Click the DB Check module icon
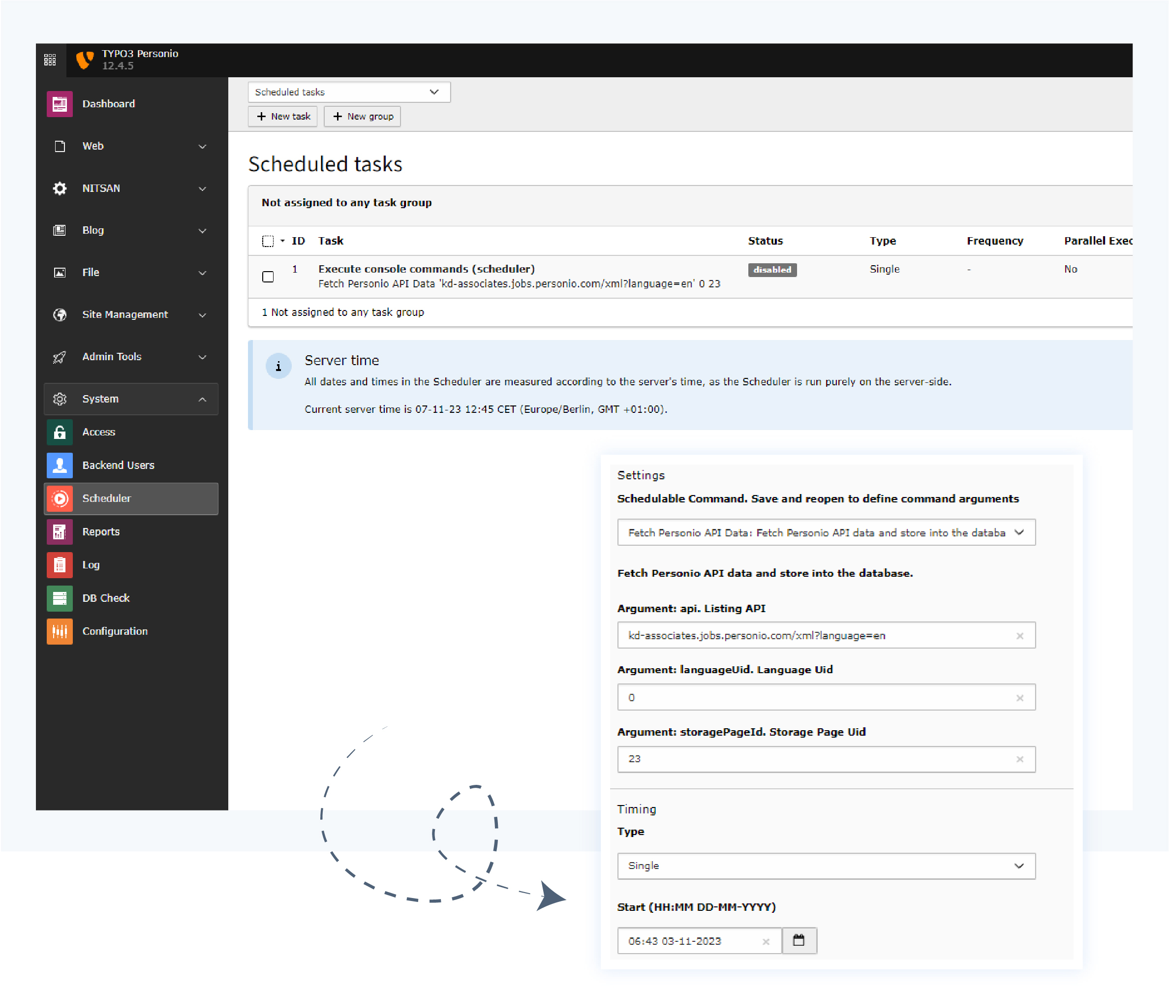The width and height of the screenshot is (1169, 993). (x=60, y=598)
